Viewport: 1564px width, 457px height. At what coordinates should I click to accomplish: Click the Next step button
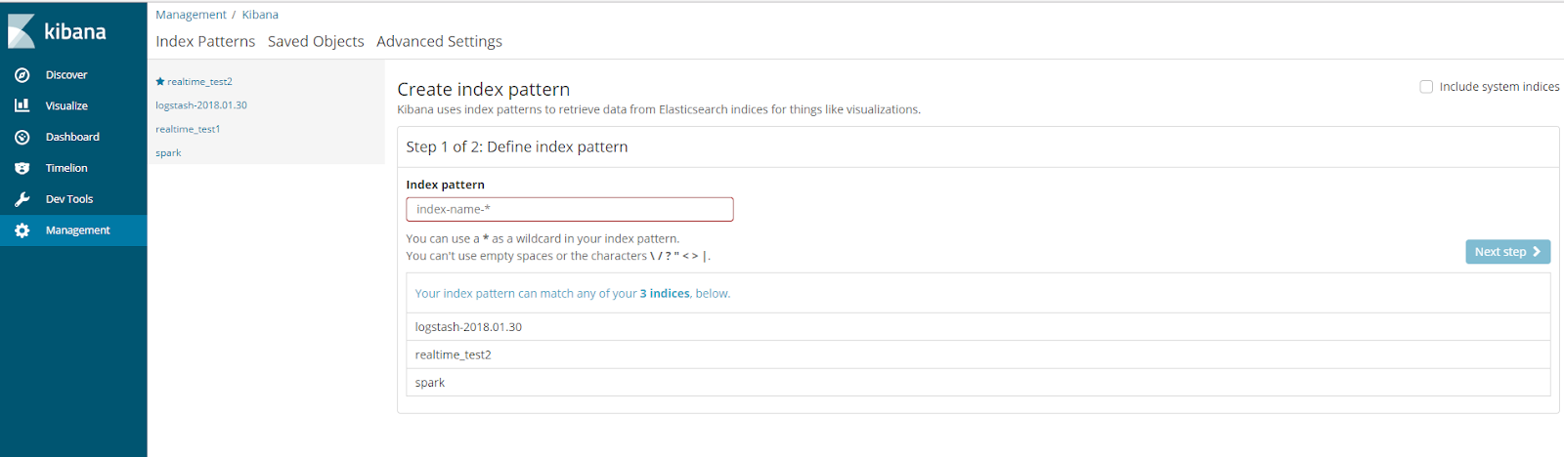[1507, 252]
